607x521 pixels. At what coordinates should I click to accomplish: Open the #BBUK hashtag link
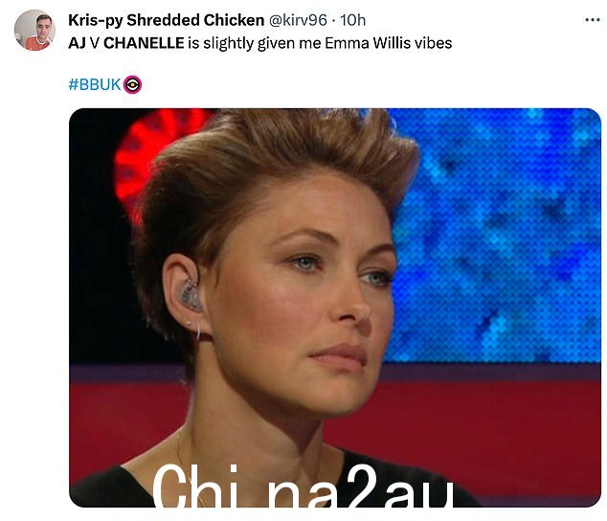click(x=95, y=84)
